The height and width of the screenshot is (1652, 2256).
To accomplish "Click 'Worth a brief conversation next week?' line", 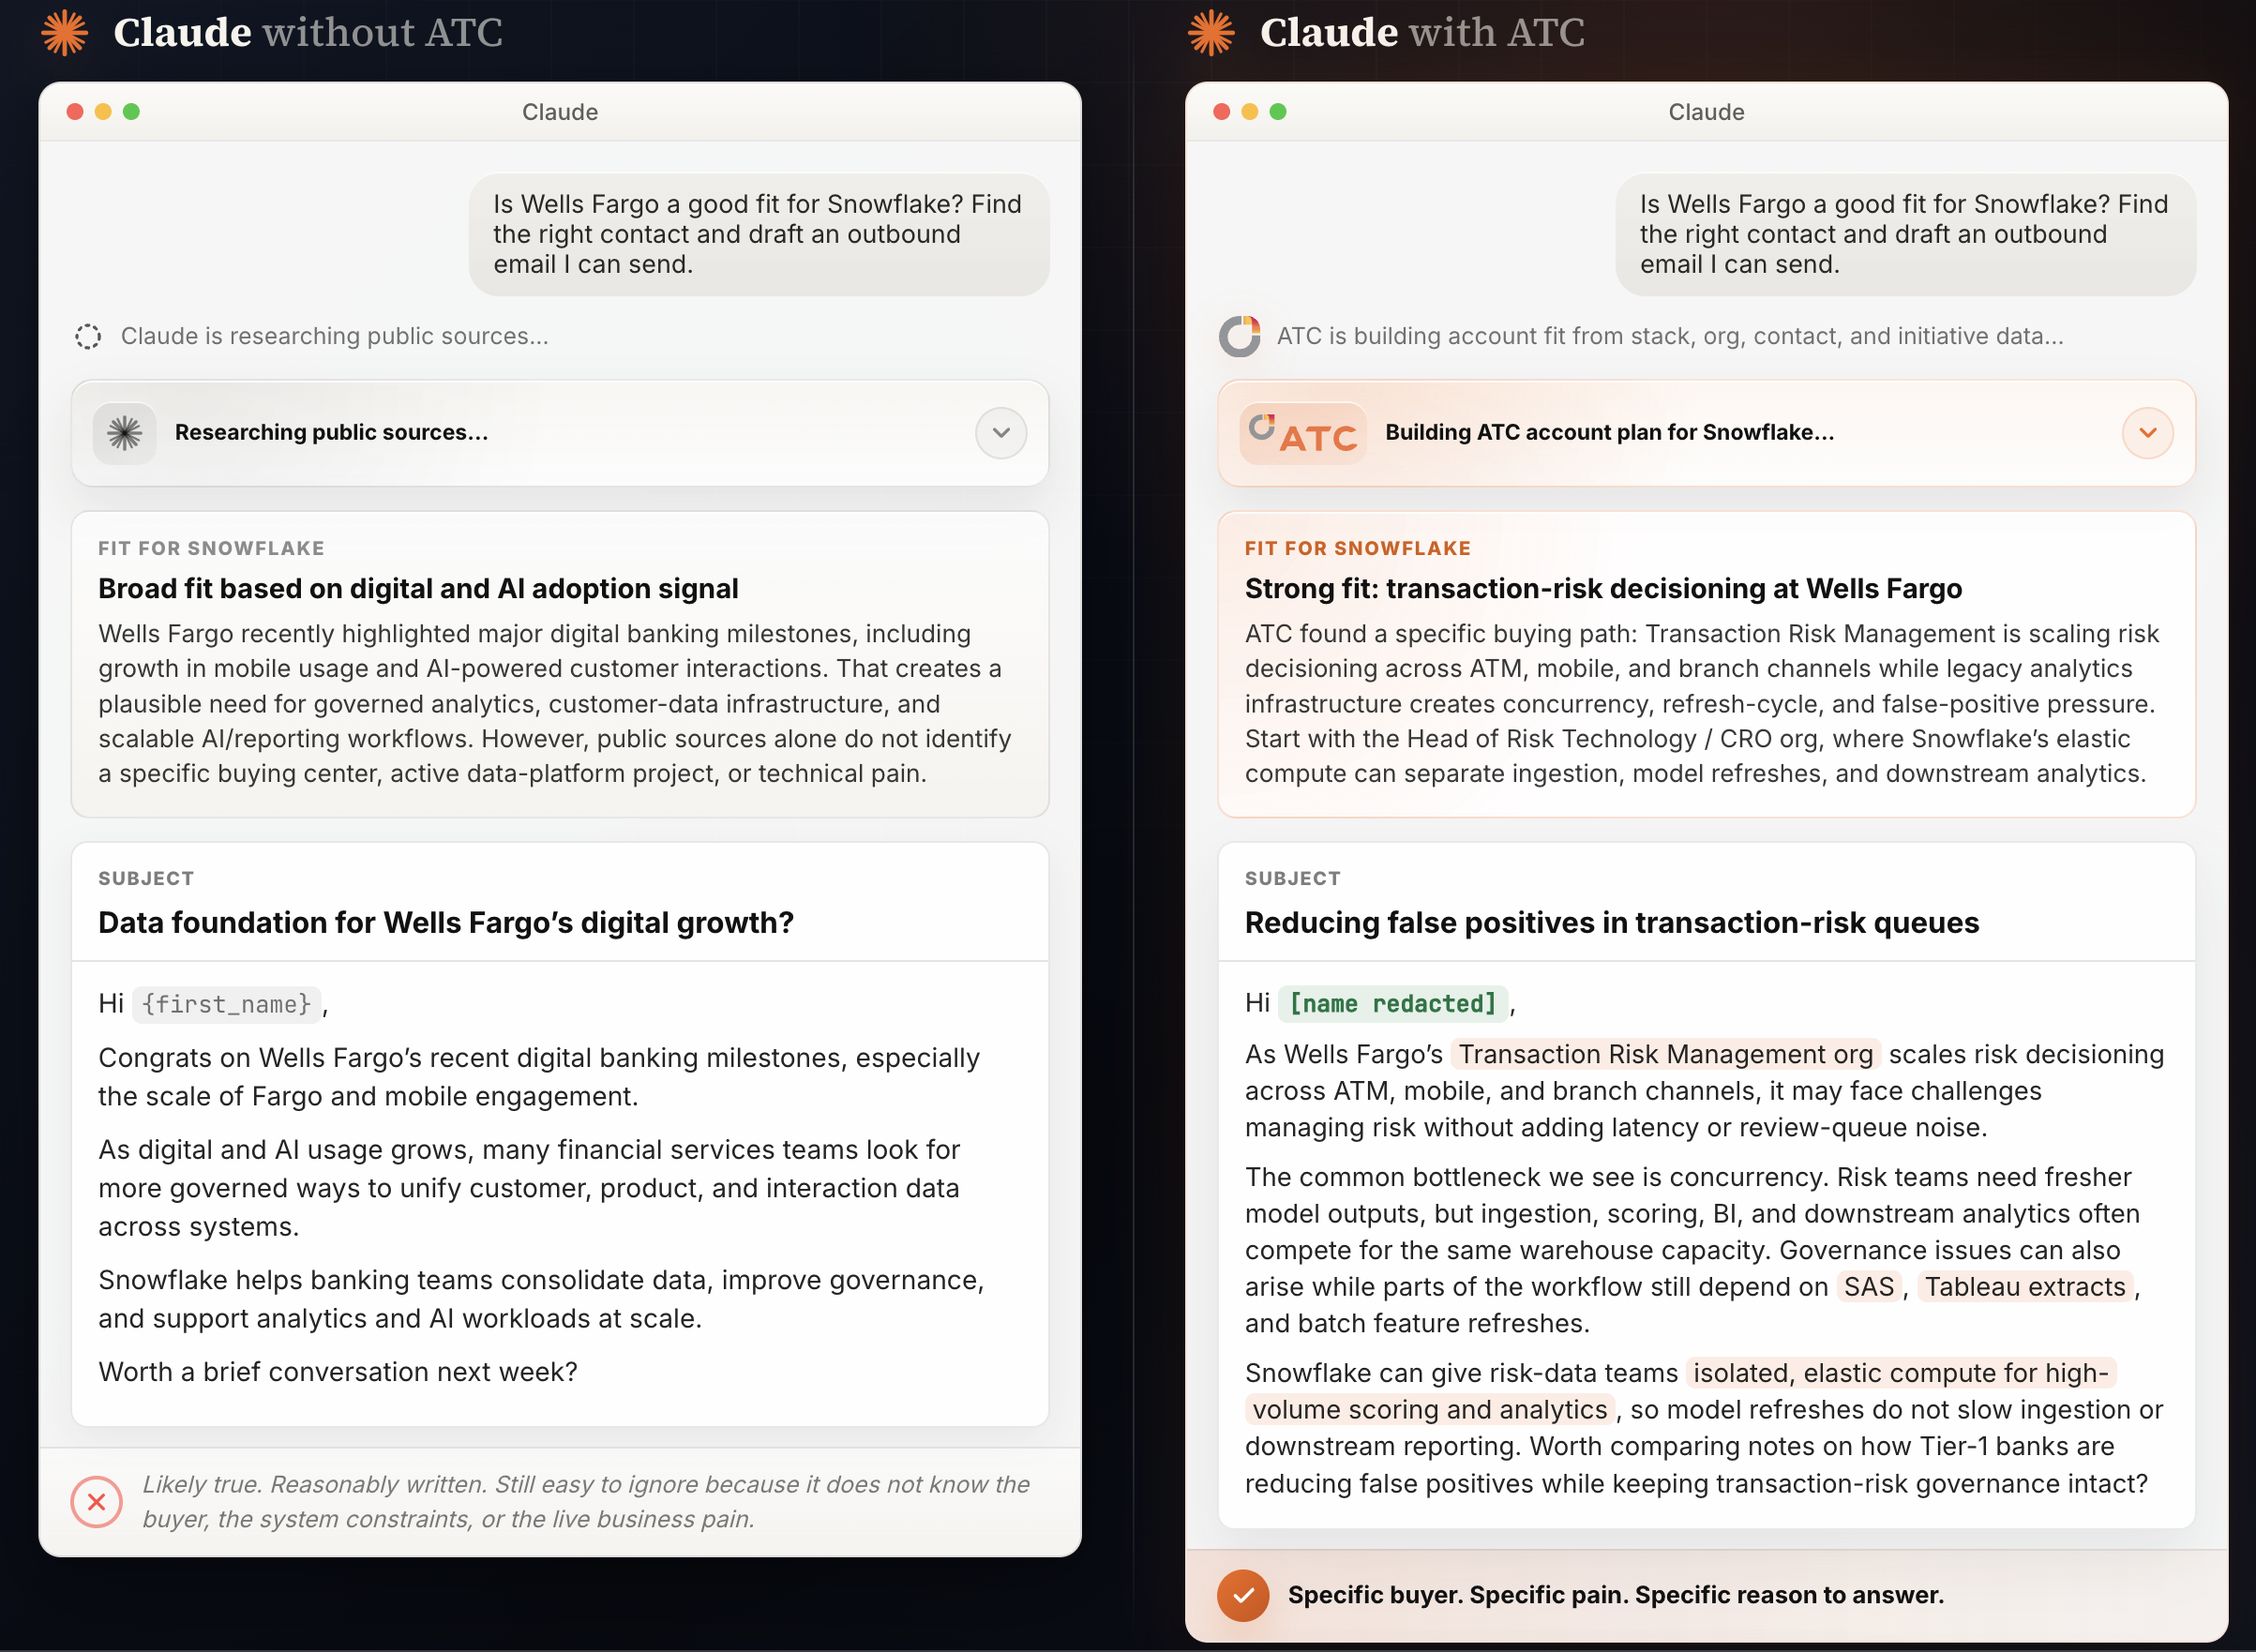I will [338, 1372].
